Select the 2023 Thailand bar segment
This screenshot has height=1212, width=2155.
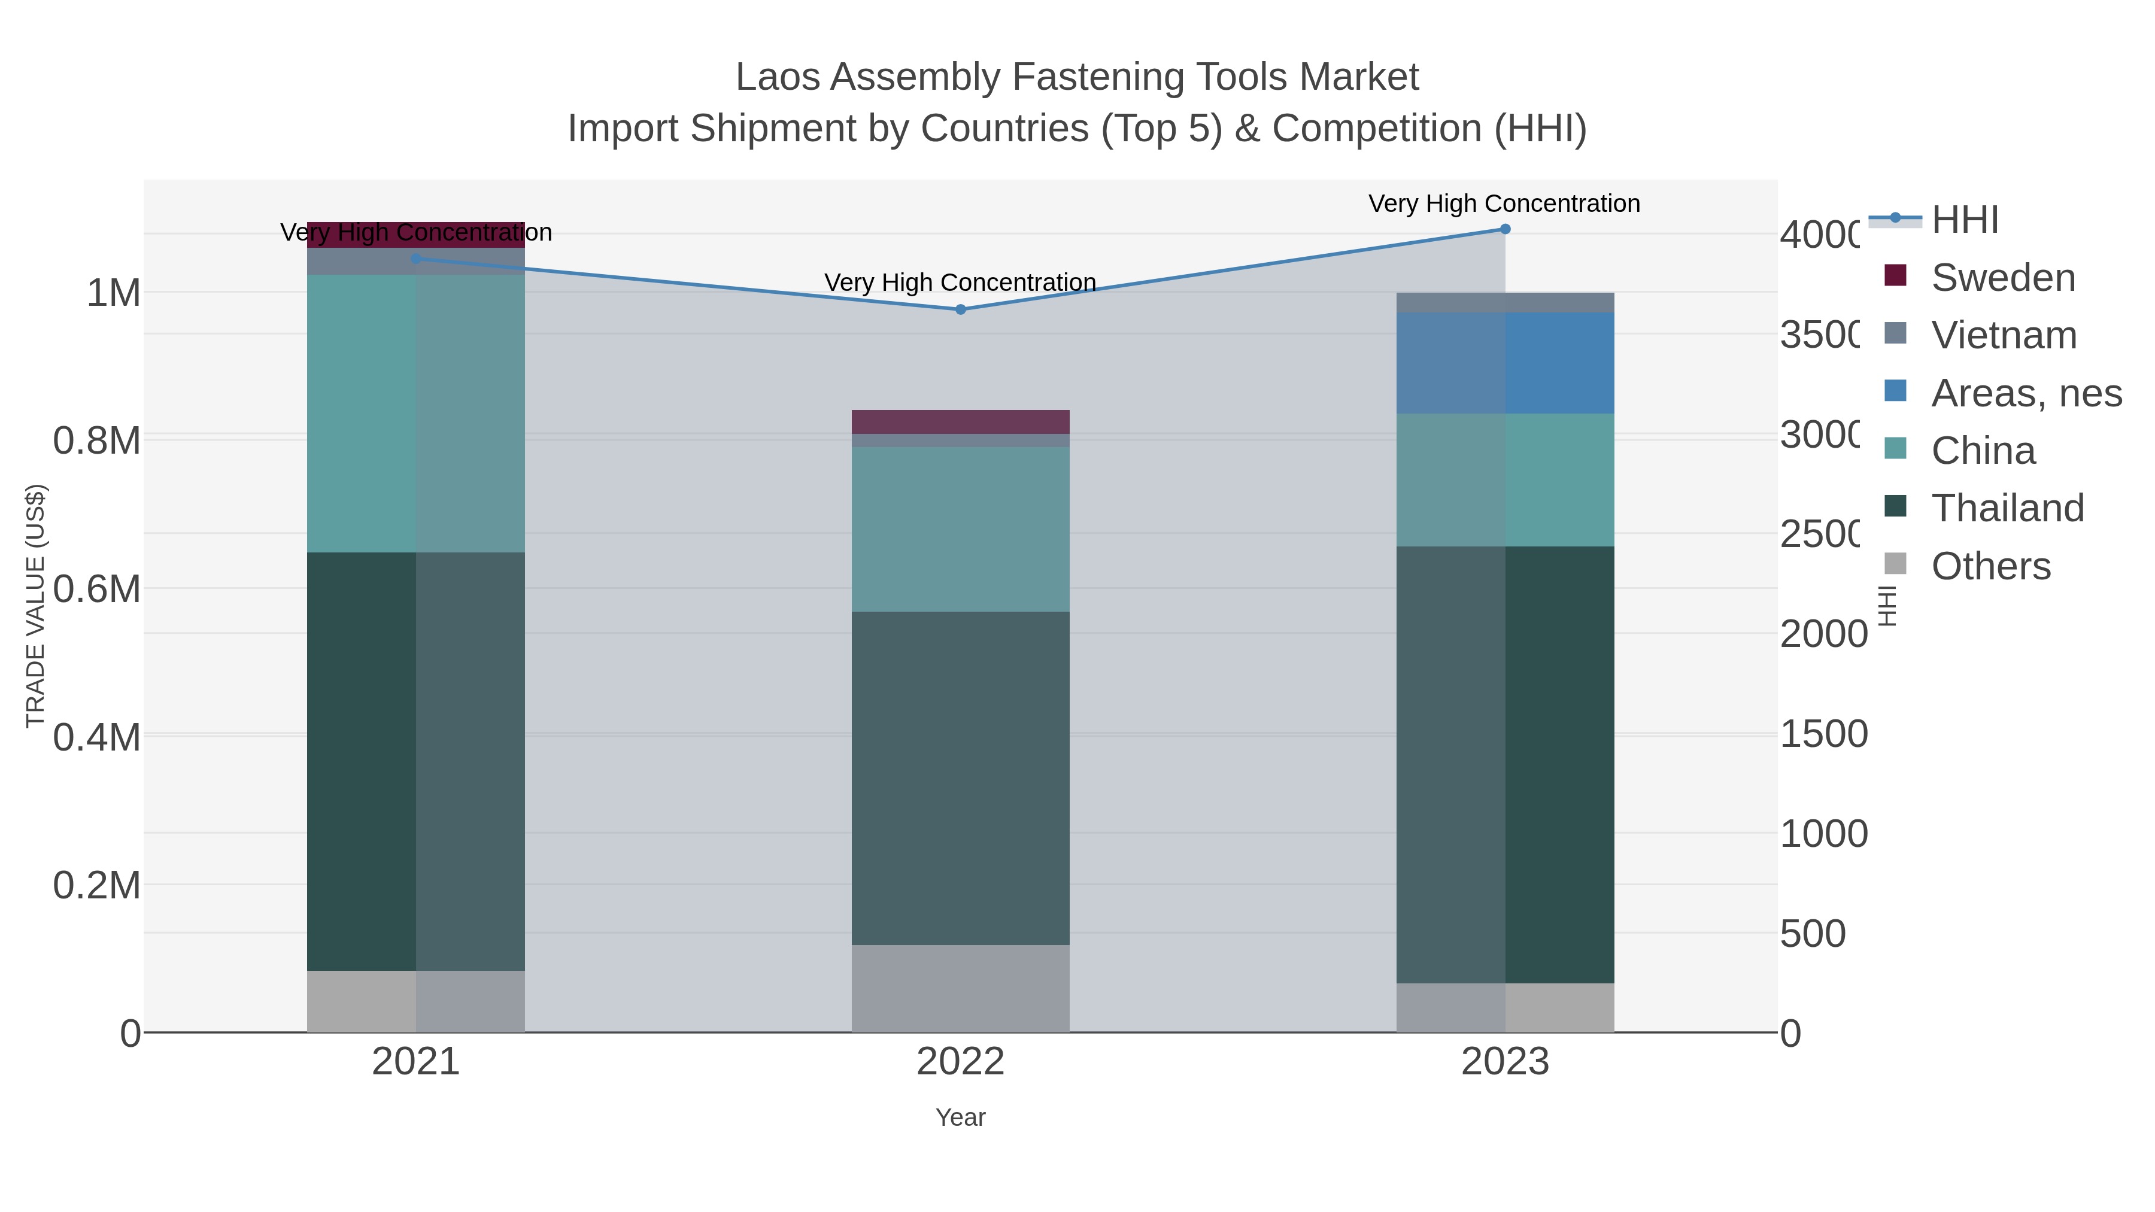[1505, 764]
